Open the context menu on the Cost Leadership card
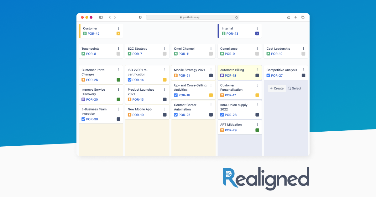Viewport: 376px width, 197px height. (303, 48)
